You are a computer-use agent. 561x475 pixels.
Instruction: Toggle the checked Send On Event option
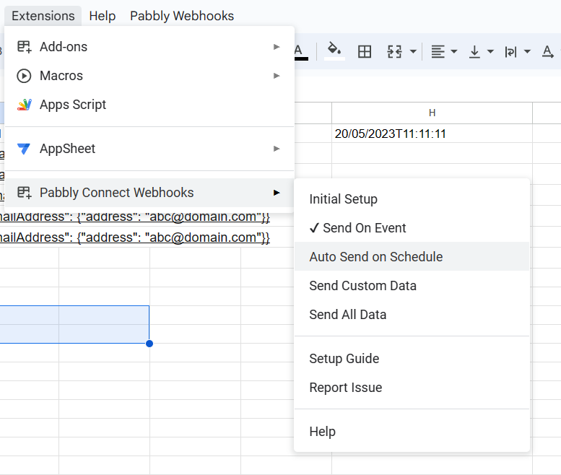pyautogui.click(x=358, y=228)
